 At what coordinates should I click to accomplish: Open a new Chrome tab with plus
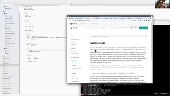click(146, 18)
